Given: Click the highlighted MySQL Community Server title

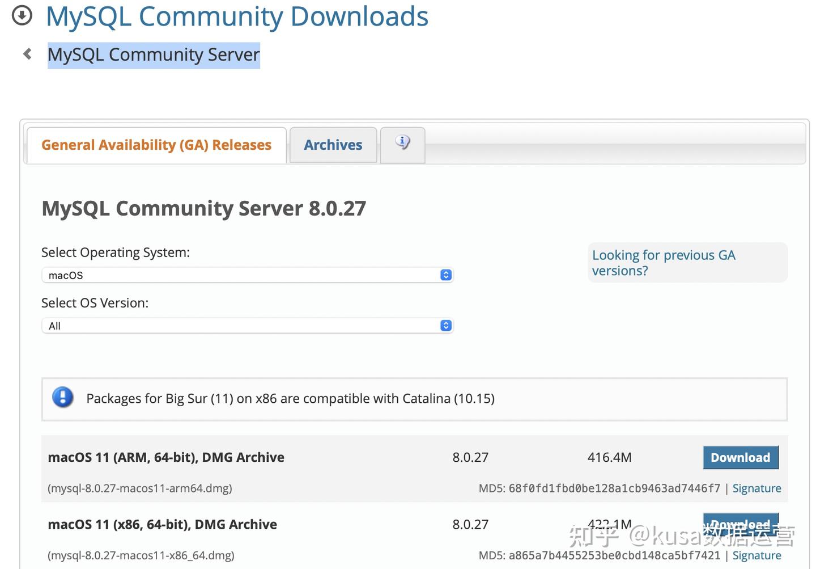Looking at the screenshot, I should [154, 55].
